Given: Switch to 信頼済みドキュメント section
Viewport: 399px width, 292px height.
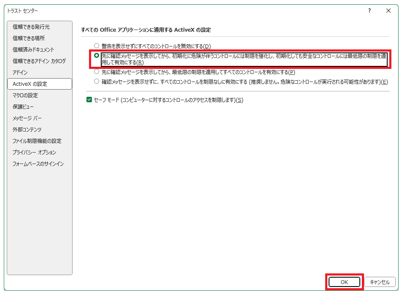Looking at the screenshot, I should click(x=33, y=50).
